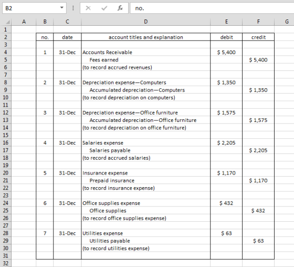Screen dimensions: 294x267
Task: Select '(to record office supplies expense)' cell
Action: pyautogui.click(x=146, y=218)
